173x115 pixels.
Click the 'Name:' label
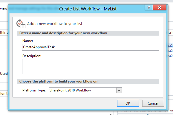[x=27, y=41]
